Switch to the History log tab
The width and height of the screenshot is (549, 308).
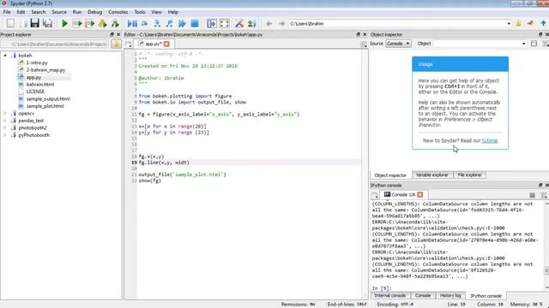[x=450, y=295]
